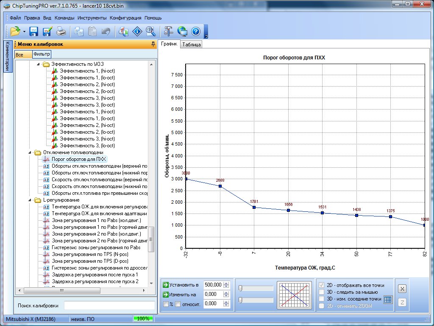The image size is (434, 326).
Task: Toggle the '3D - изм. соседние точки' checkbox
Action: pyautogui.click(x=322, y=299)
